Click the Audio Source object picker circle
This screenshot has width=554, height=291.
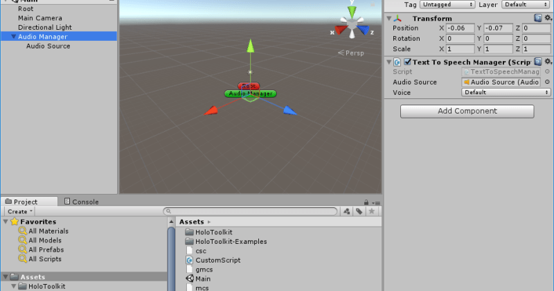tap(547, 82)
